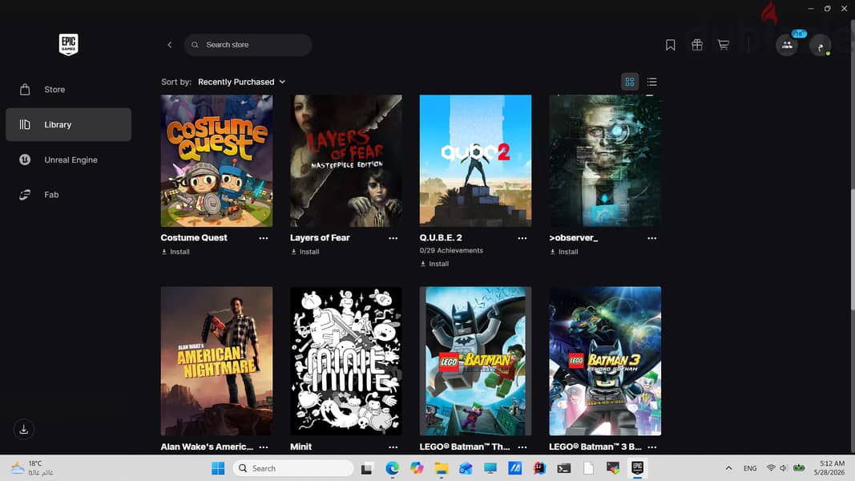Open File Explorer from taskbar

click(x=442, y=468)
